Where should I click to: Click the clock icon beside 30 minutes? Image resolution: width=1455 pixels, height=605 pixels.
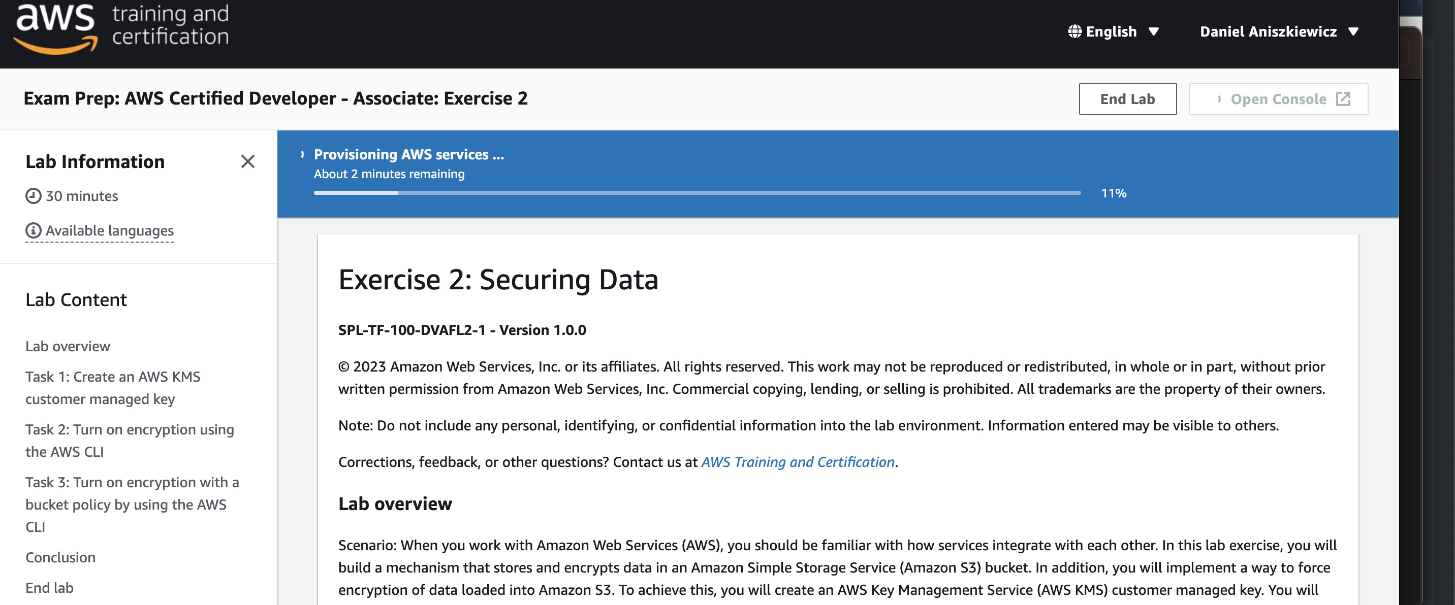[34, 196]
